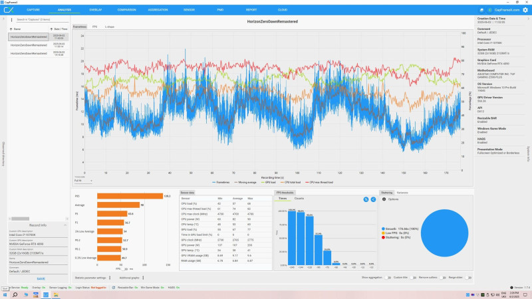Open the Y-axis scale Full fit dropdown
532x299 pixels.
tap(83, 181)
